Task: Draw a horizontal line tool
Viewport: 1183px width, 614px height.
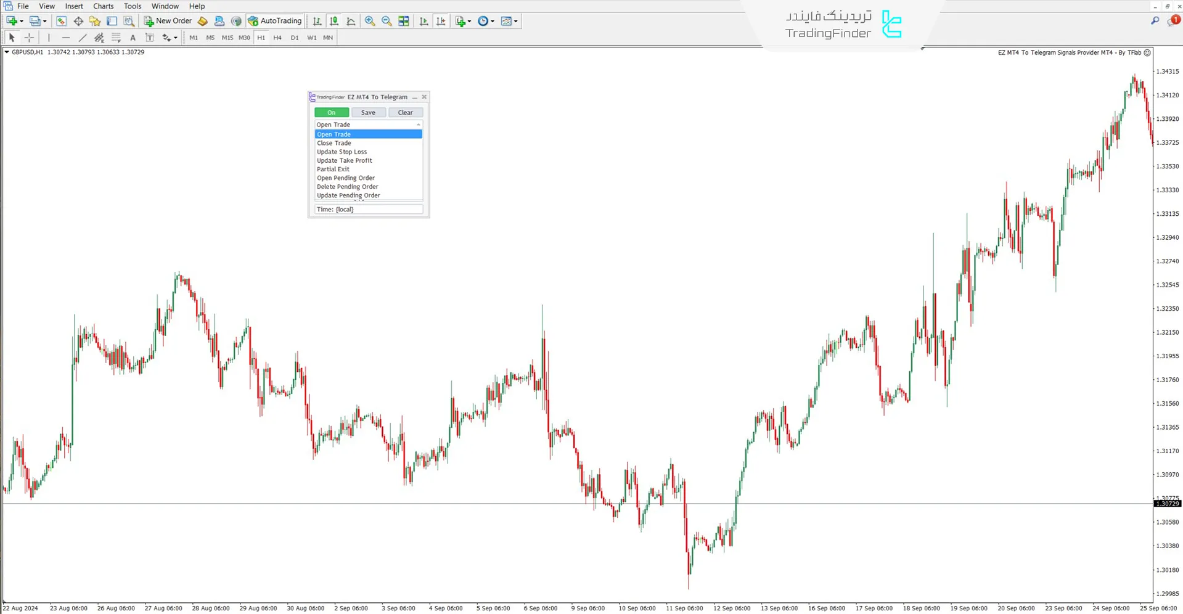Action: 65,38
